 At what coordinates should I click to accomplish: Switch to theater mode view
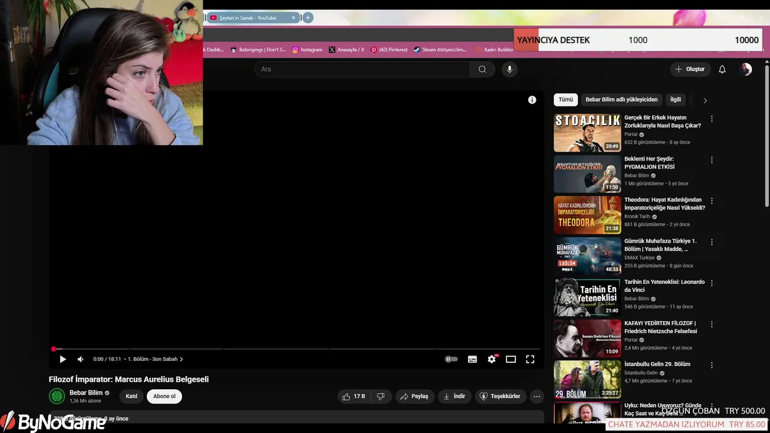point(511,359)
